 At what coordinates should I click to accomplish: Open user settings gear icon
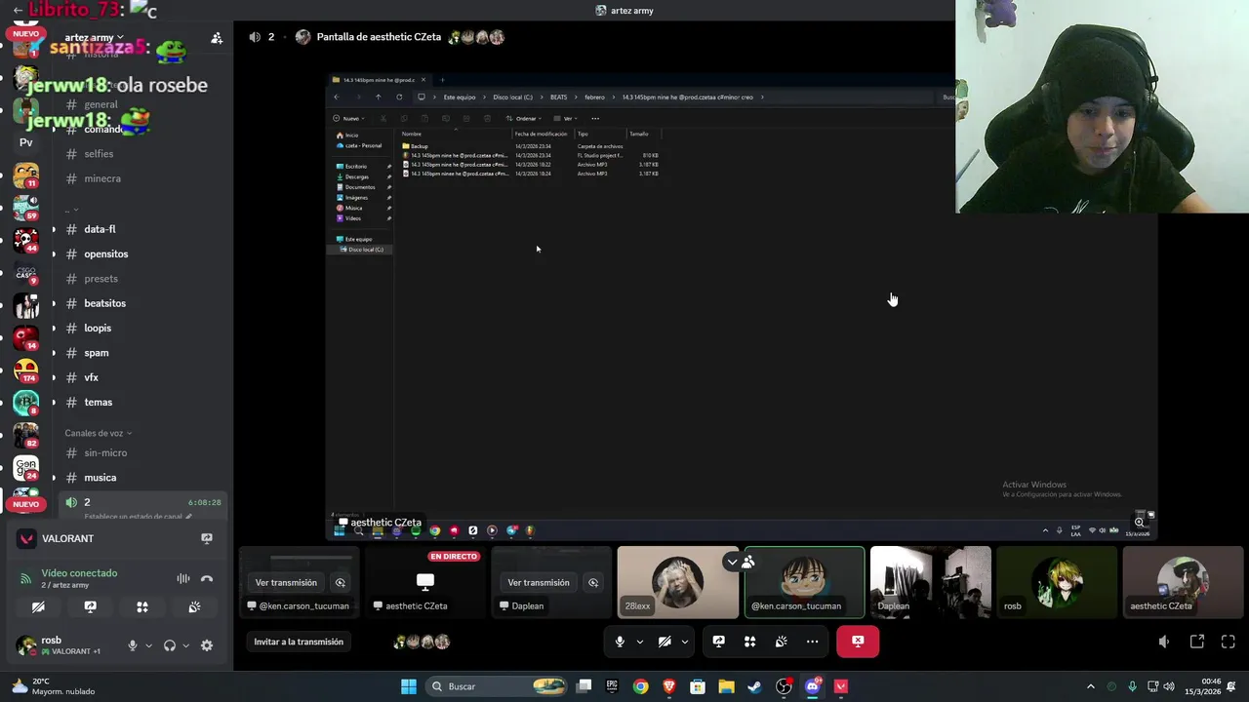click(x=207, y=645)
